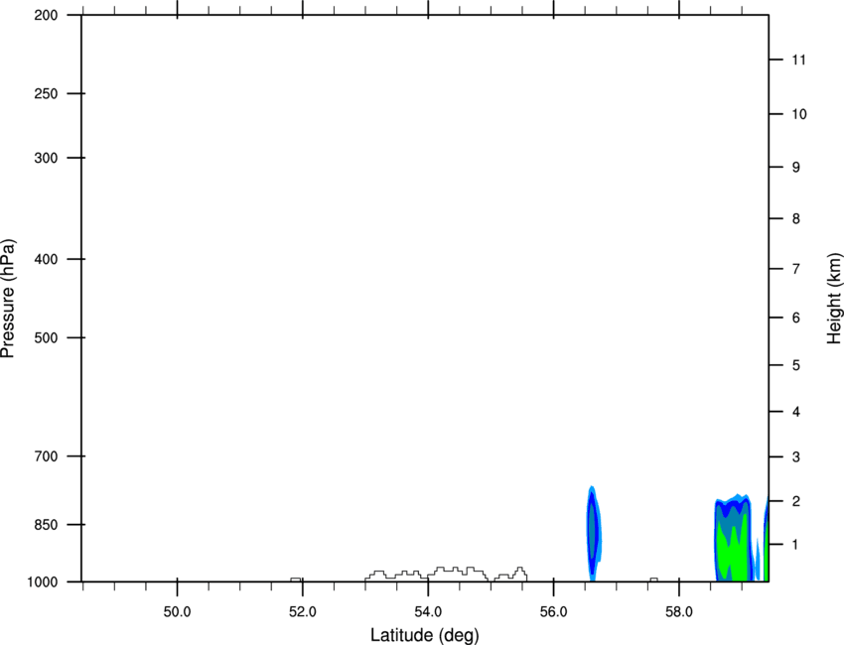Click the 850 pressure tick label
This screenshot has width=844, height=645.
[x=46, y=525]
